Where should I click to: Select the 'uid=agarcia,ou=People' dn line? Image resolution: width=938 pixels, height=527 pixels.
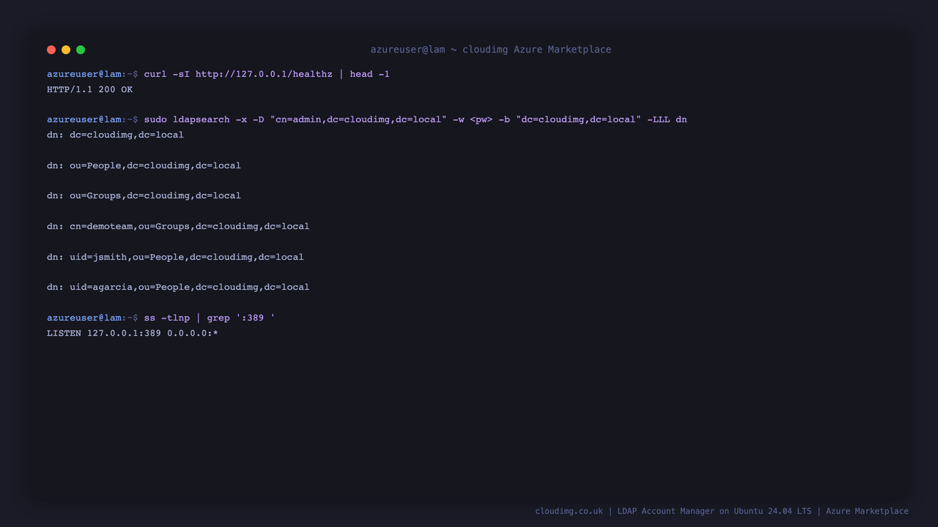click(178, 287)
